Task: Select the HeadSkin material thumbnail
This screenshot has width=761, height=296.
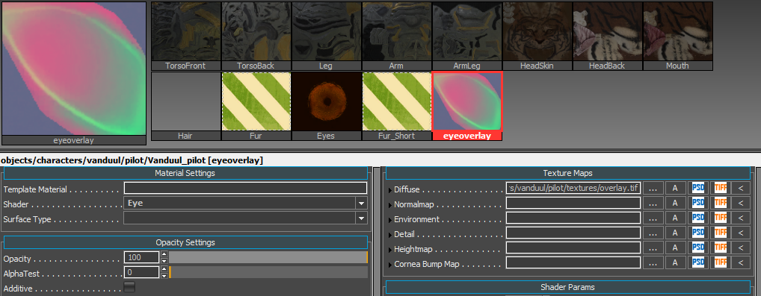Action: (x=537, y=36)
